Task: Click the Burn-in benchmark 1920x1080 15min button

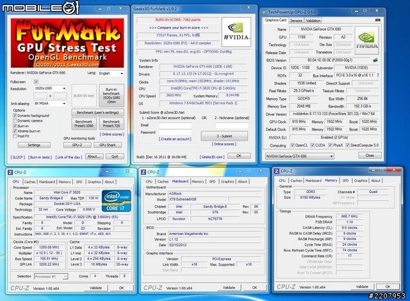Action: [111, 95]
